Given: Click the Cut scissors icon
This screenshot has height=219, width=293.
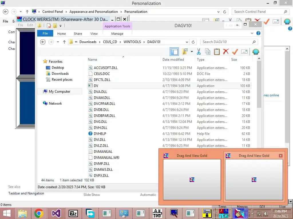Looking at the screenshot, I should pos(199,52).
